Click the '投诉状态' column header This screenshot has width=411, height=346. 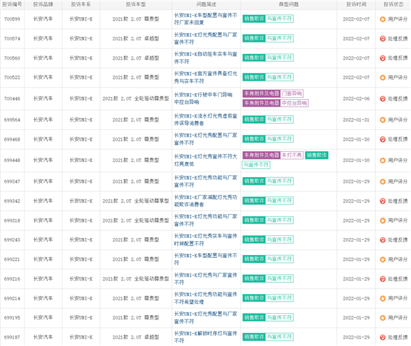pyautogui.click(x=393, y=5)
